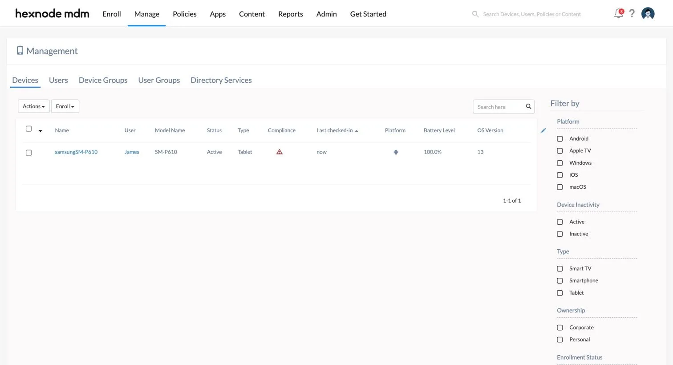Click the Management device icon
This screenshot has width=673, height=365.
click(20, 50)
